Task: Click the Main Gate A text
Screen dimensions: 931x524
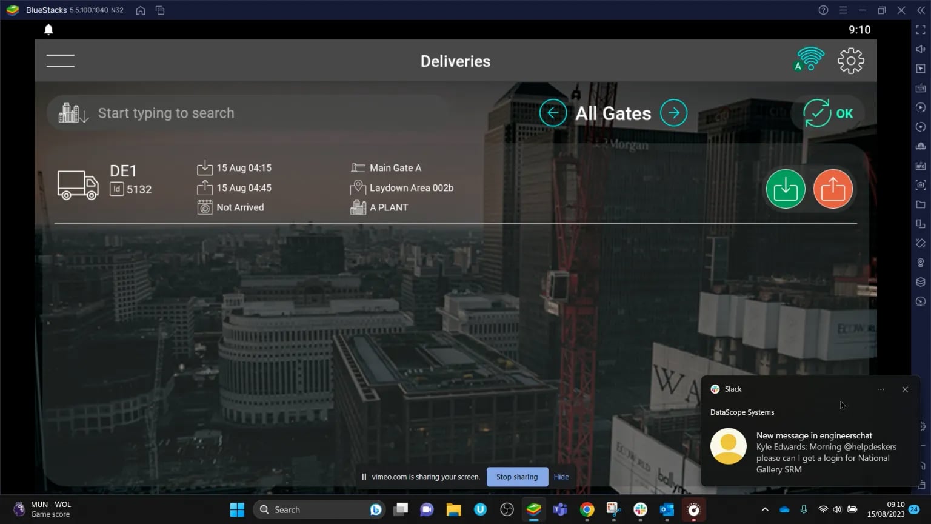Action: point(395,168)
